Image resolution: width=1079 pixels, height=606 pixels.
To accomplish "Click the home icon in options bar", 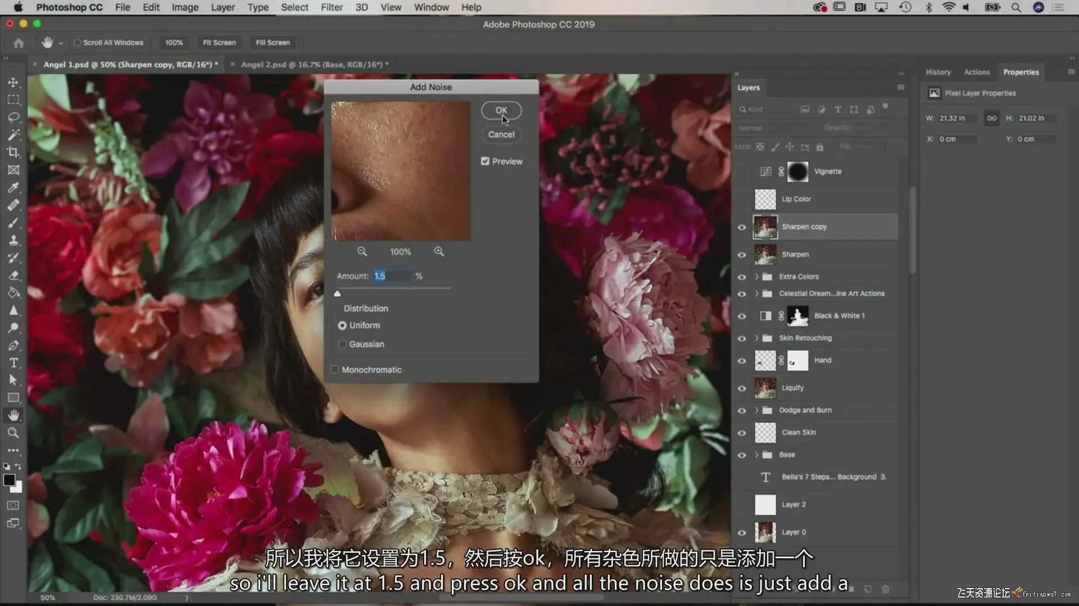I will coord(19,43).
